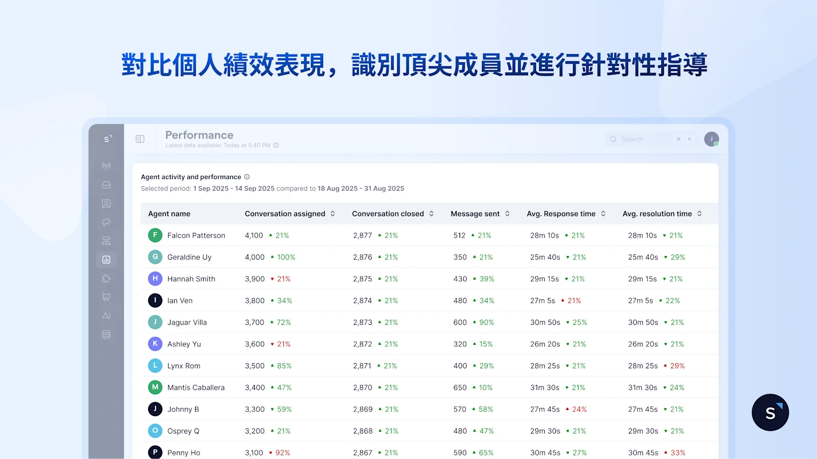Open the broadcast channels icon in the sidebar
This screenshot has width=817, height=459.
coord(106,165)
